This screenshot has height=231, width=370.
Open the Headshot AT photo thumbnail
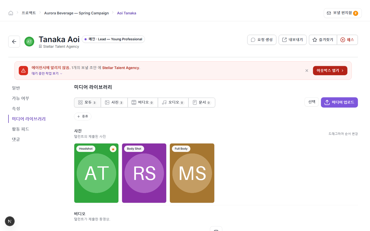(96, 173)
